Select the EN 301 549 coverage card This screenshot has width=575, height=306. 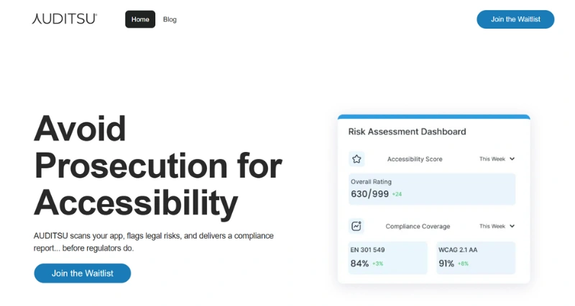tap(388, 257)
